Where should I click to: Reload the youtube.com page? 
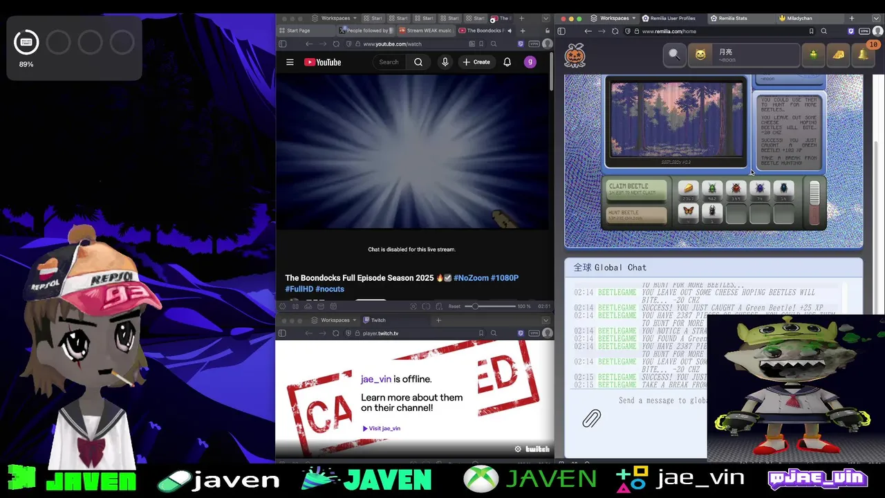point(336,44)
